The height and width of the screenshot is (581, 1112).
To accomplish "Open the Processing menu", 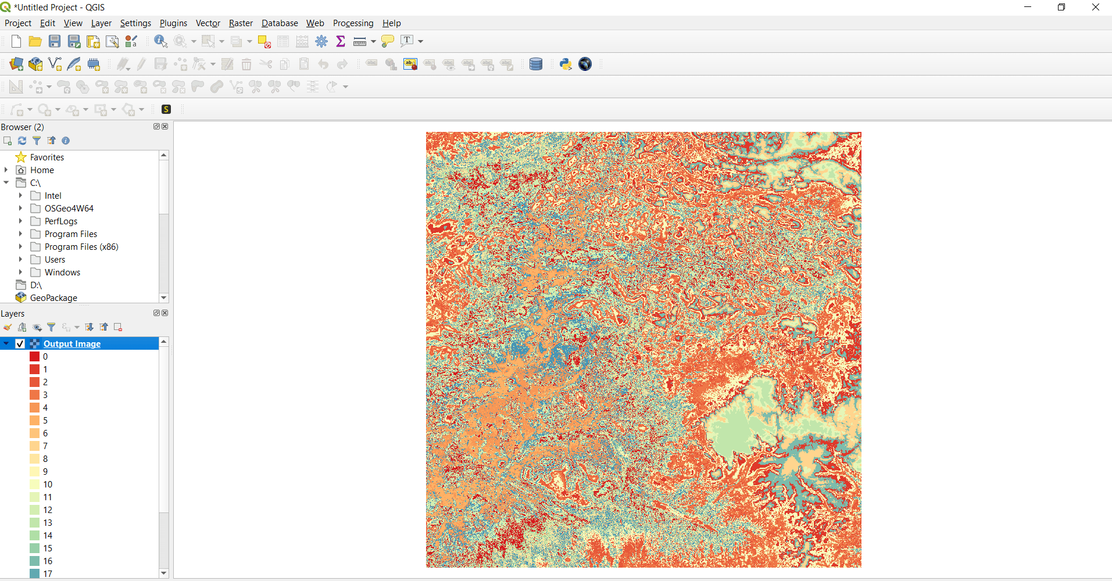I will pyautogui.click(x=353, y=23).
